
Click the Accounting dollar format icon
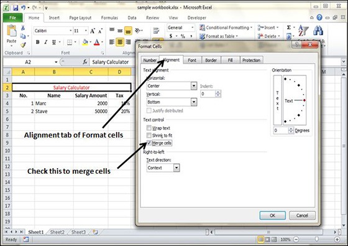point(171,36)
